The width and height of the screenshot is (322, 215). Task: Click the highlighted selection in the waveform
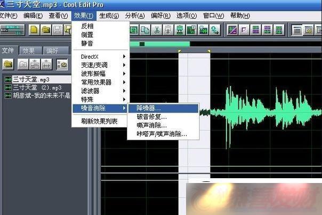click(194, 114)
